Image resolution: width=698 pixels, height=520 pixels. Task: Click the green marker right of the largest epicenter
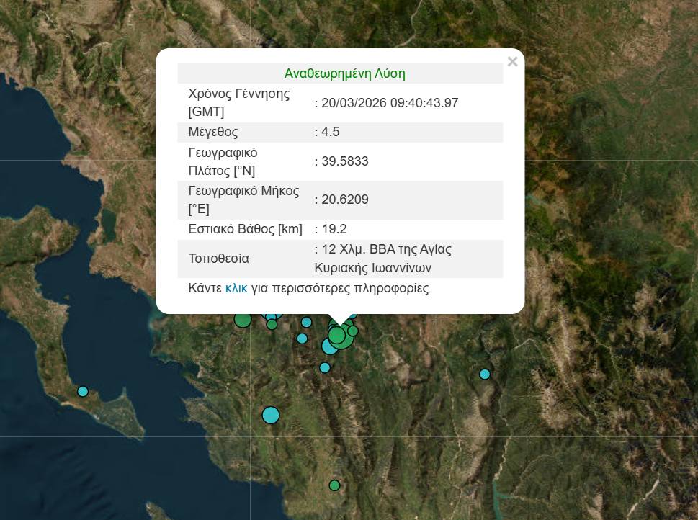click(352, 331)
